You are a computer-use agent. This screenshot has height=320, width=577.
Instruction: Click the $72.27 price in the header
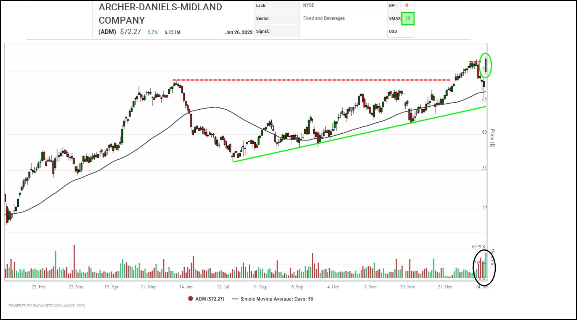(x=131, y=32)
